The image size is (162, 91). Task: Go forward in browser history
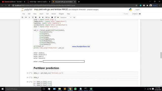click(x=6, y=6)
